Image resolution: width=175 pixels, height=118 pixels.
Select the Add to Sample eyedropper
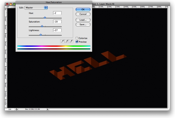[x=67, y=41]
